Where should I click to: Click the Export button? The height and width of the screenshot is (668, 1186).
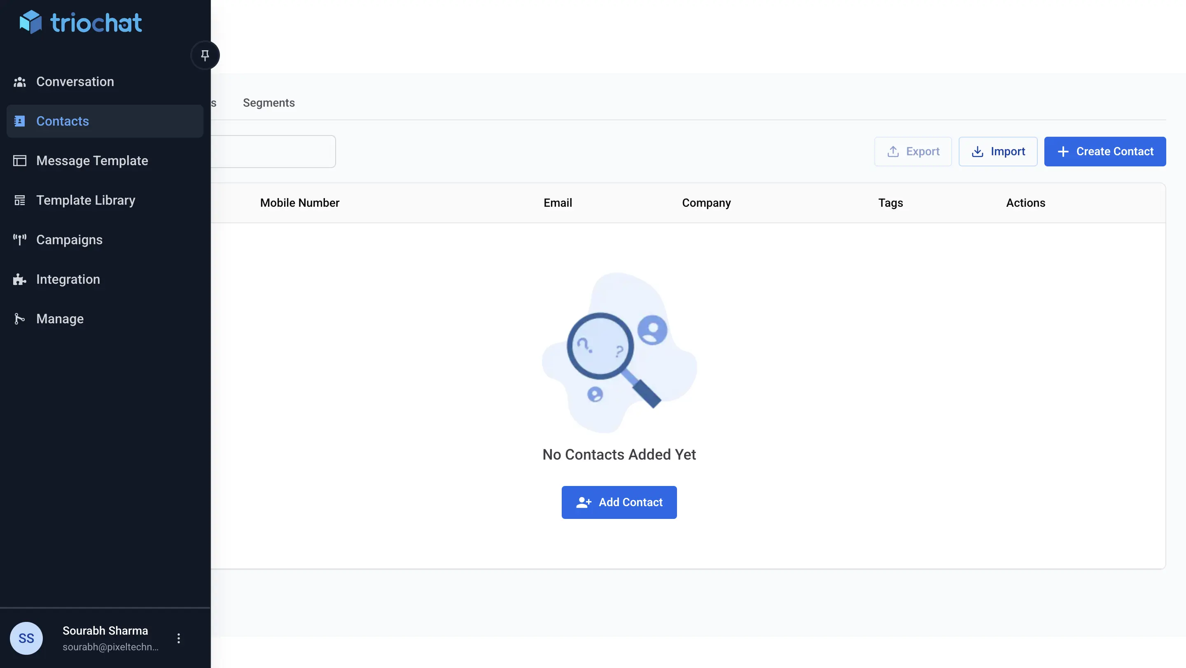pos(913,152)
